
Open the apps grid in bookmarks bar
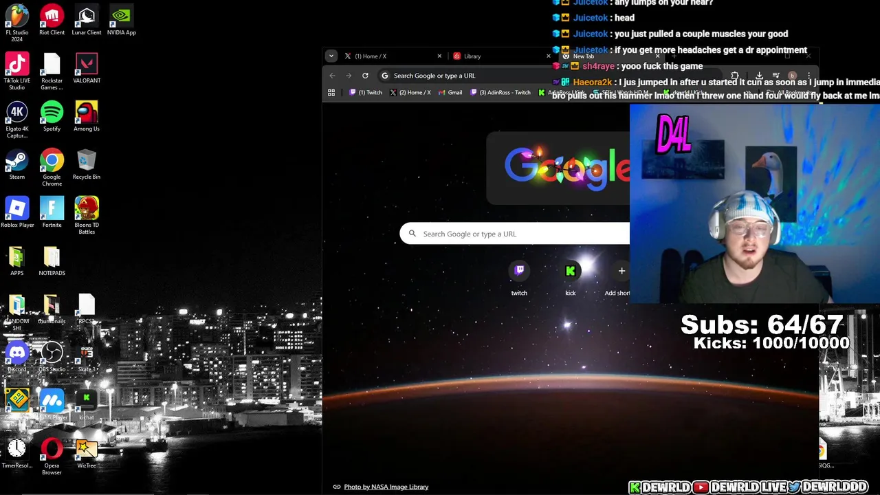(331, 93)
